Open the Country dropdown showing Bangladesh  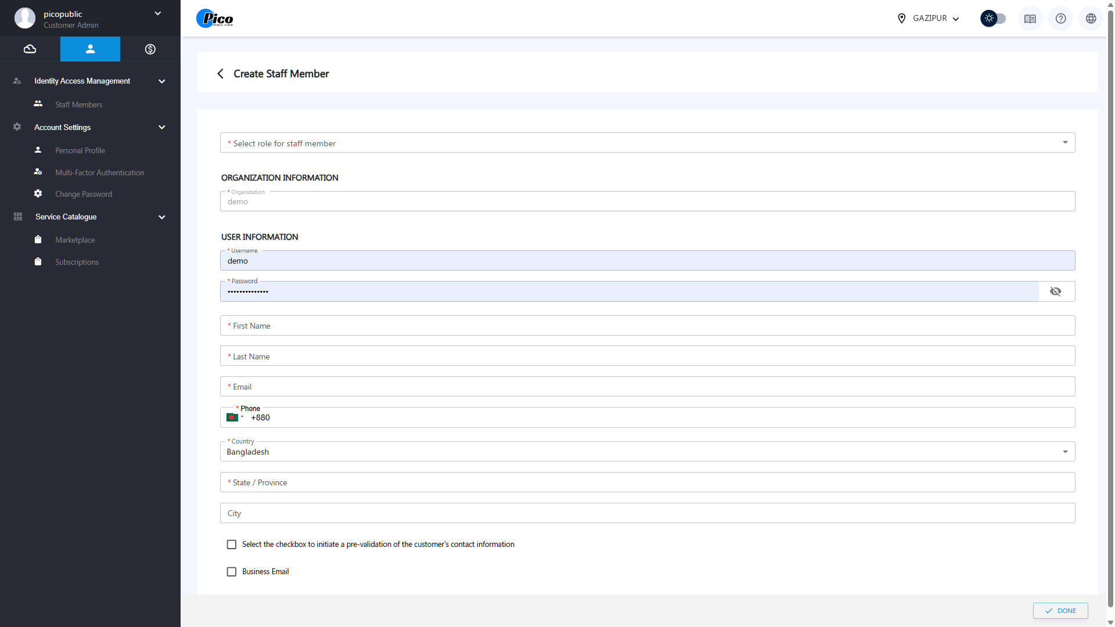tap(647, 452)
